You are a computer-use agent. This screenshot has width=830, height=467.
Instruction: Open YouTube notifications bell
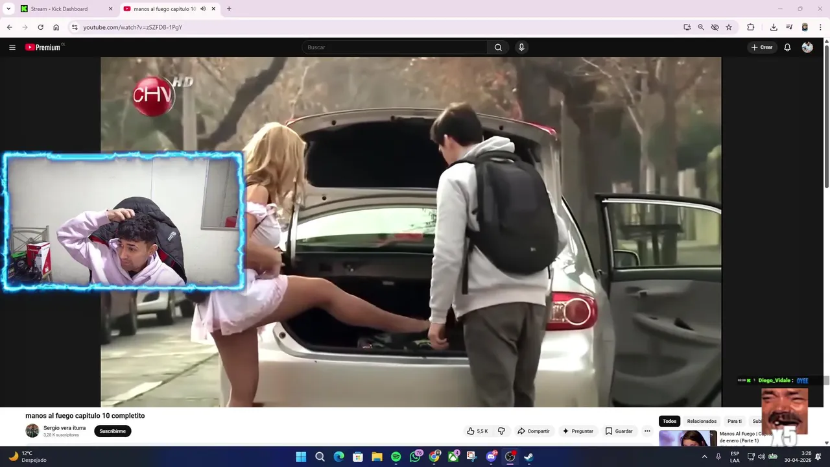click(x=787, y=47)
